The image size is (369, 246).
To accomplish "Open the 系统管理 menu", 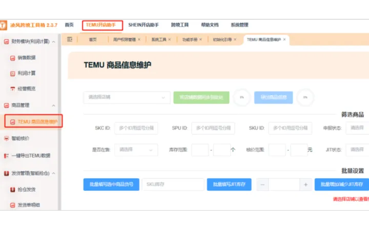I will (239, 25).
